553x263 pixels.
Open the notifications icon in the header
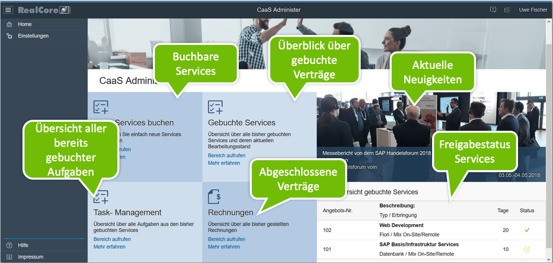click(493, 10)
